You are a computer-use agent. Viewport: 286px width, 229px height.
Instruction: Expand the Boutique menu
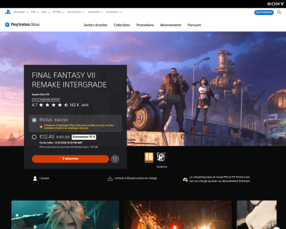click(21, 12)
